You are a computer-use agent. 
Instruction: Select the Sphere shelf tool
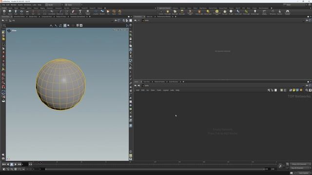click(x=10, y=12)
